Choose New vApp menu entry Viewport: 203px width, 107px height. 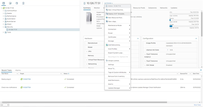tap(117, 22)
